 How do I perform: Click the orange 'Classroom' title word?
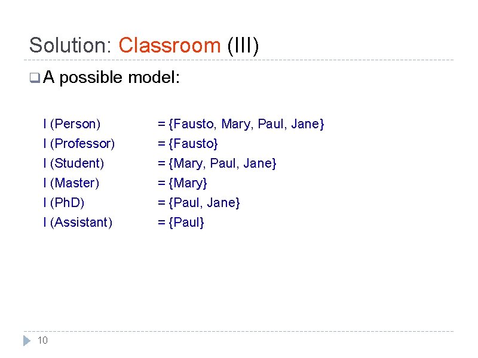click(x=170, y=45)
